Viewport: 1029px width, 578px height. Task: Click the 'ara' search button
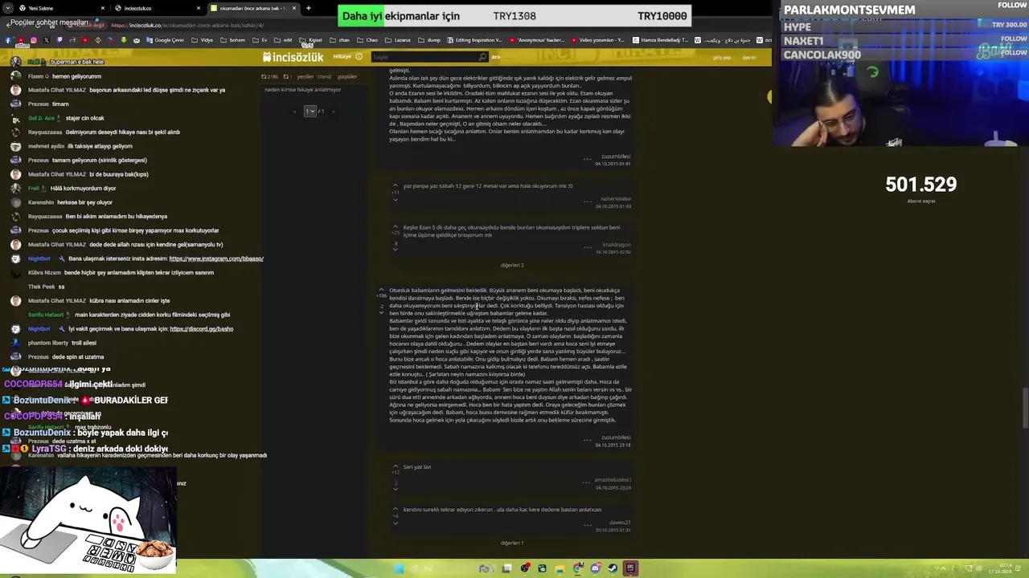click(x=496, y=57)
